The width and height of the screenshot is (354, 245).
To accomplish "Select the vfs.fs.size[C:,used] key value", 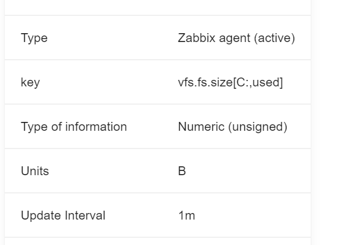I will (x=230, y=82).
